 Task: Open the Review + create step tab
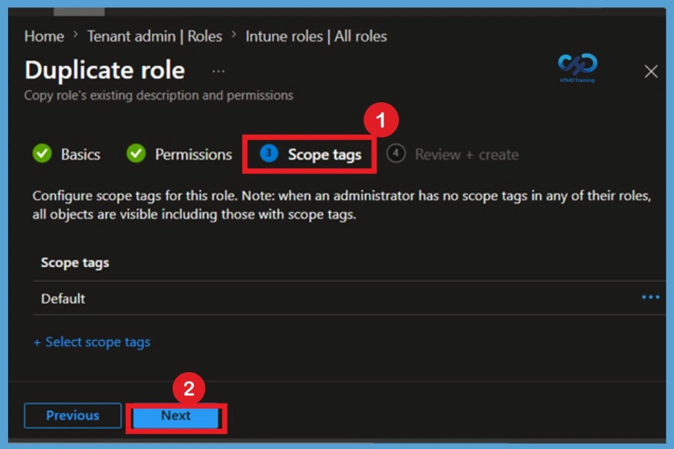pyautogui.click(x=452, y=154)
